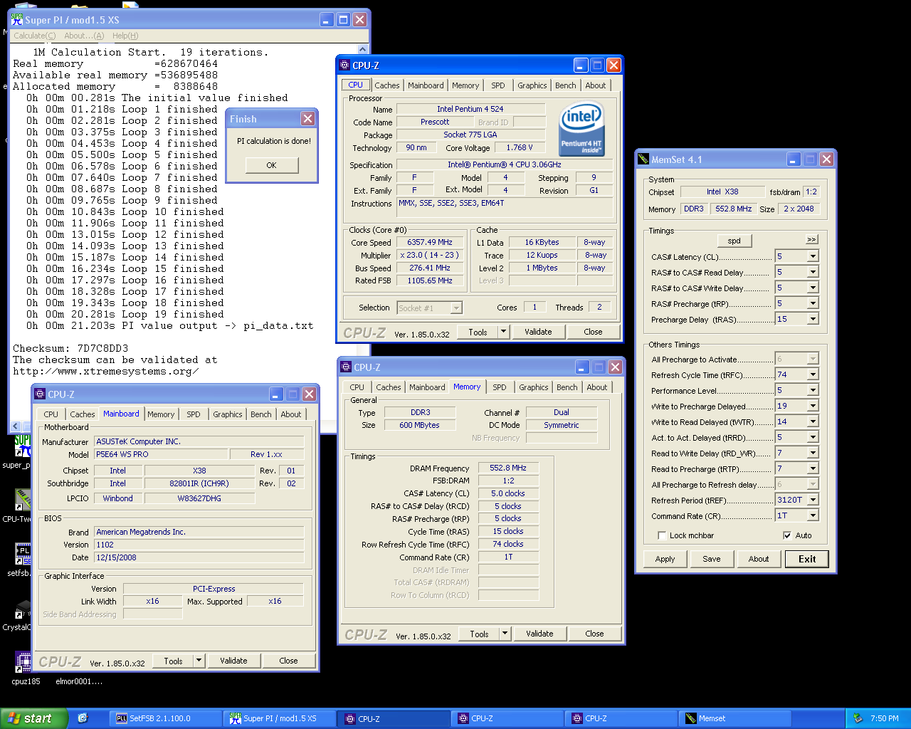
Task: Click the P5E64 WS PRO model field
Action: tap(161, 454)
